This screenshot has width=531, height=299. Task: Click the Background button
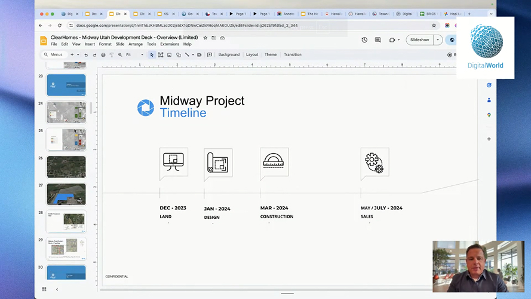pos(229,55)
